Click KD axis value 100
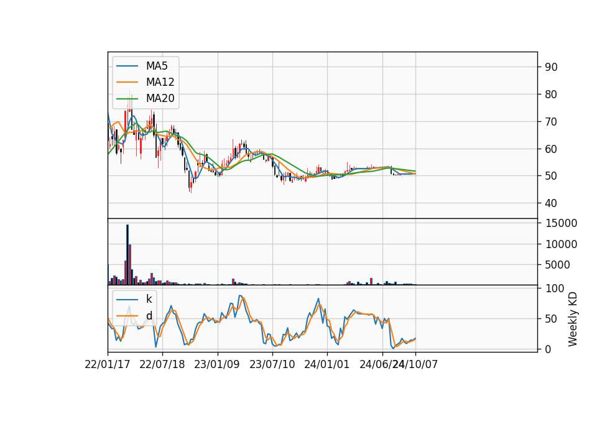Screen dimensions: 597x429 [555, 288]
